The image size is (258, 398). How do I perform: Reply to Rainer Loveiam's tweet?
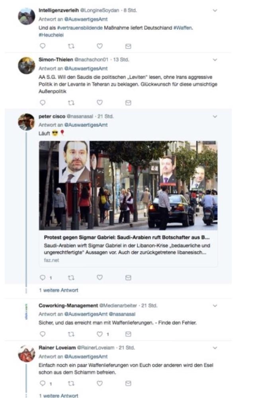[x=43, y=383]
